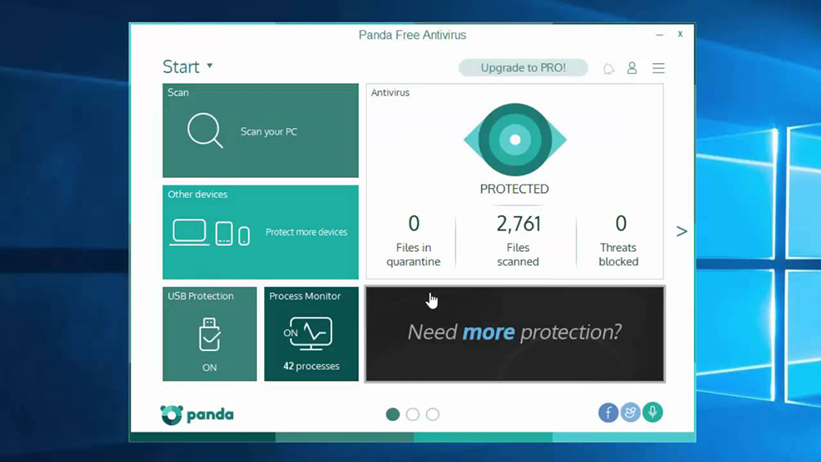This screenshot has width=821, height=462.
Task: Select the third page indicator dot
Action: click(433, 414)
